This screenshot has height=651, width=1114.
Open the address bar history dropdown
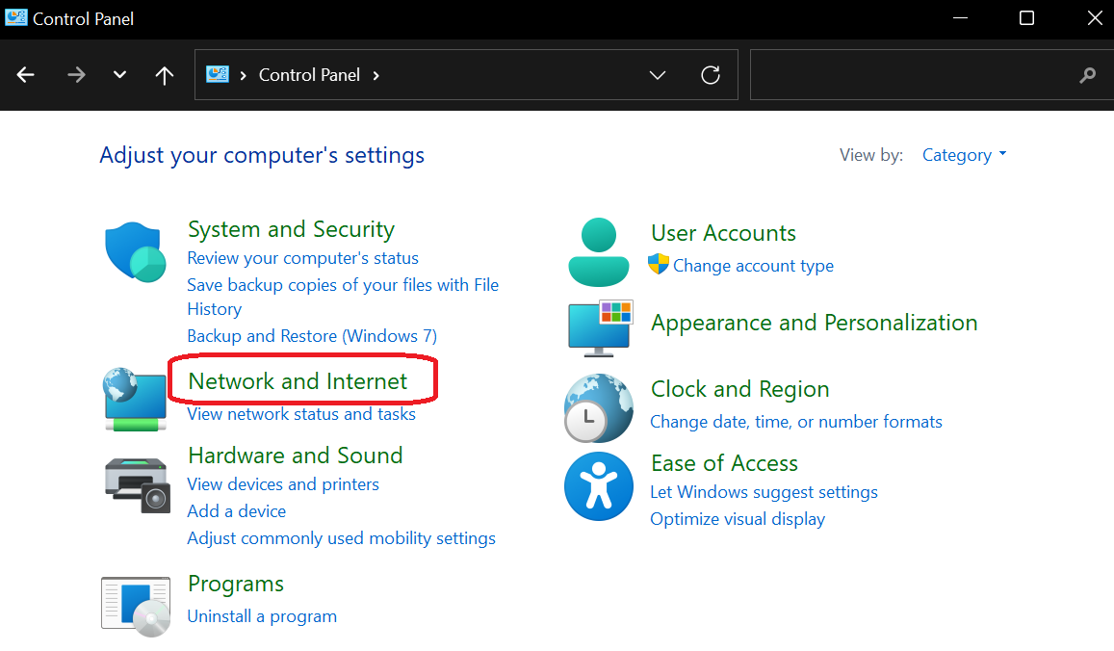pos(658,74)
